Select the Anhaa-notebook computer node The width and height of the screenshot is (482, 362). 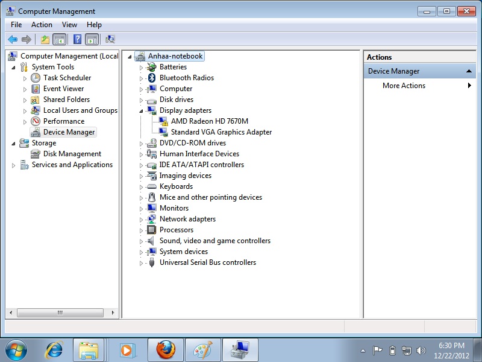click(x=175, y=56)
